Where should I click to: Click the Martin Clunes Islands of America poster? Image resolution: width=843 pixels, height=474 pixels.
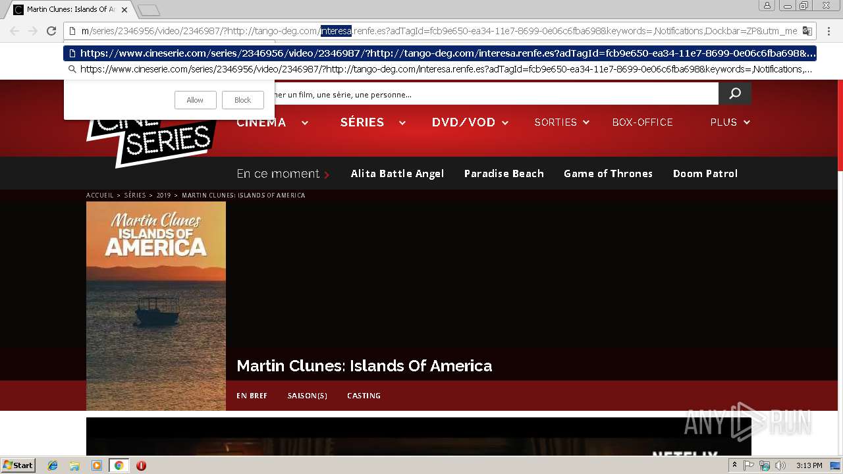pyautogui.click(x=156, y=306)
